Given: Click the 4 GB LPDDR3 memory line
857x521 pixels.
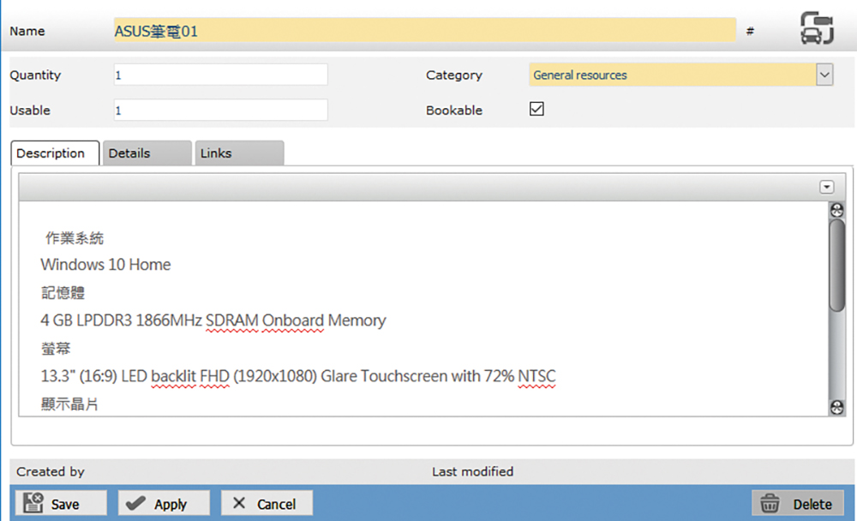Looking at the screenshot, I should click(213, 320).
